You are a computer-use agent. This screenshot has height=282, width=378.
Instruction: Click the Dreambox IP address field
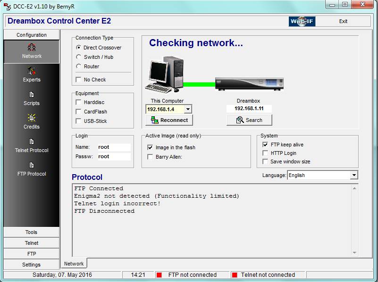(249, 108)
